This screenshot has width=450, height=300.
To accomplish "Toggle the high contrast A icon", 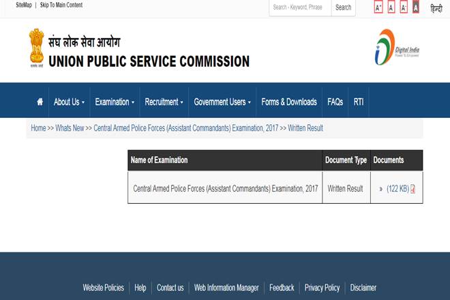I will (416, 7).
